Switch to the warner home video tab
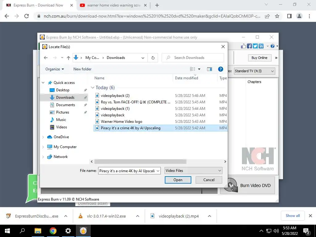Viewport: 316px width, 237px height. coord(113,5)
